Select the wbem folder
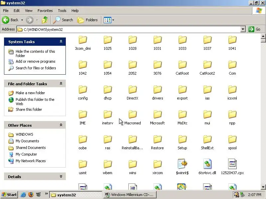The width and height of the screenshot is (266, 199). point(107,167)
